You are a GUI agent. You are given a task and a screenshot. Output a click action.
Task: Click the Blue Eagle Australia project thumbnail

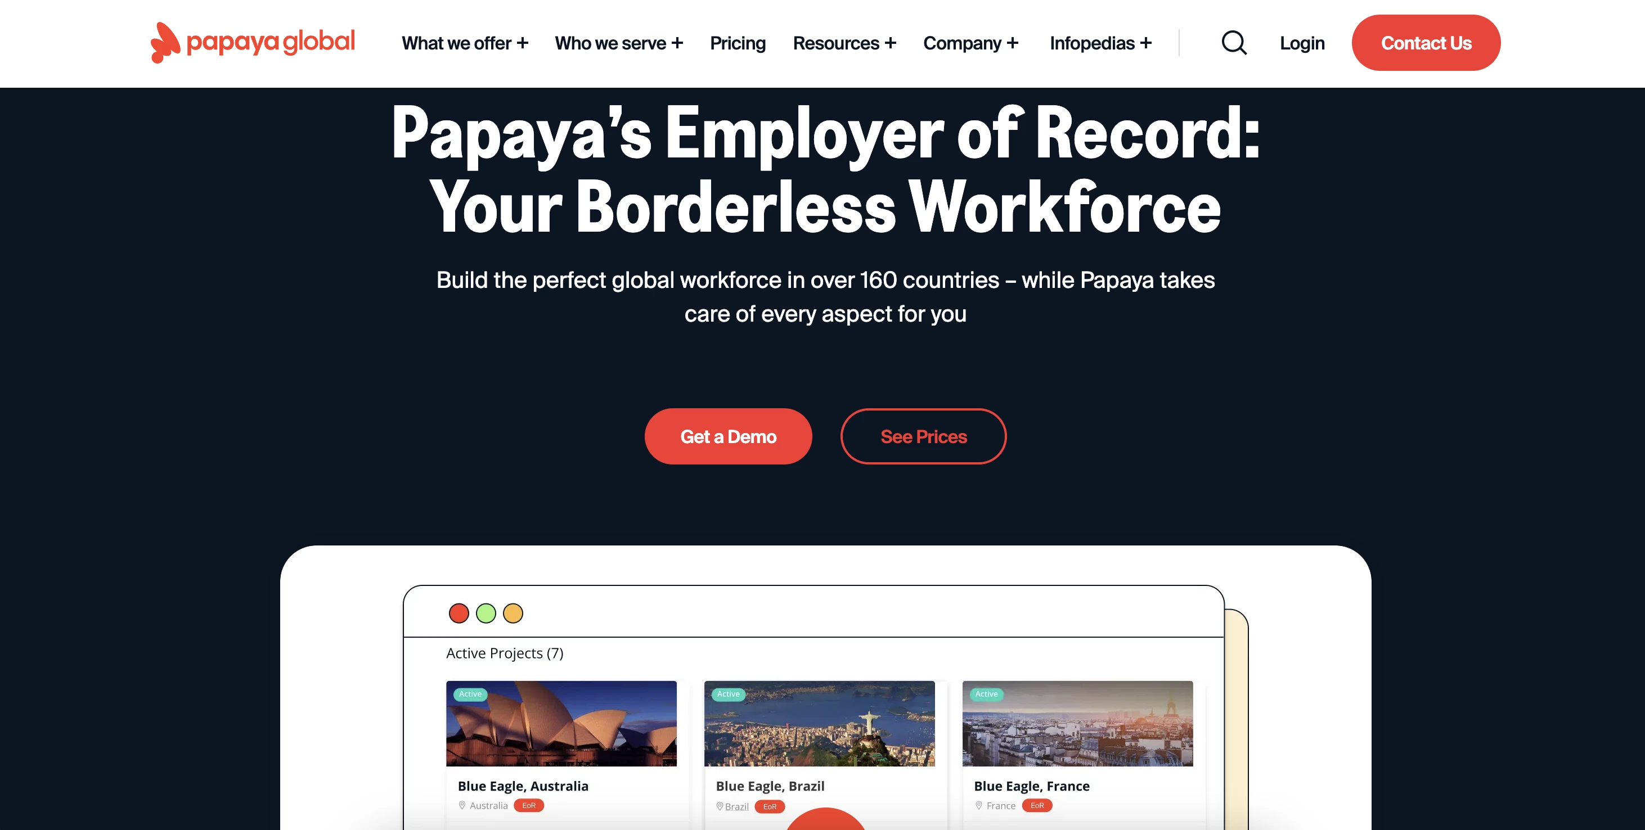560,723
